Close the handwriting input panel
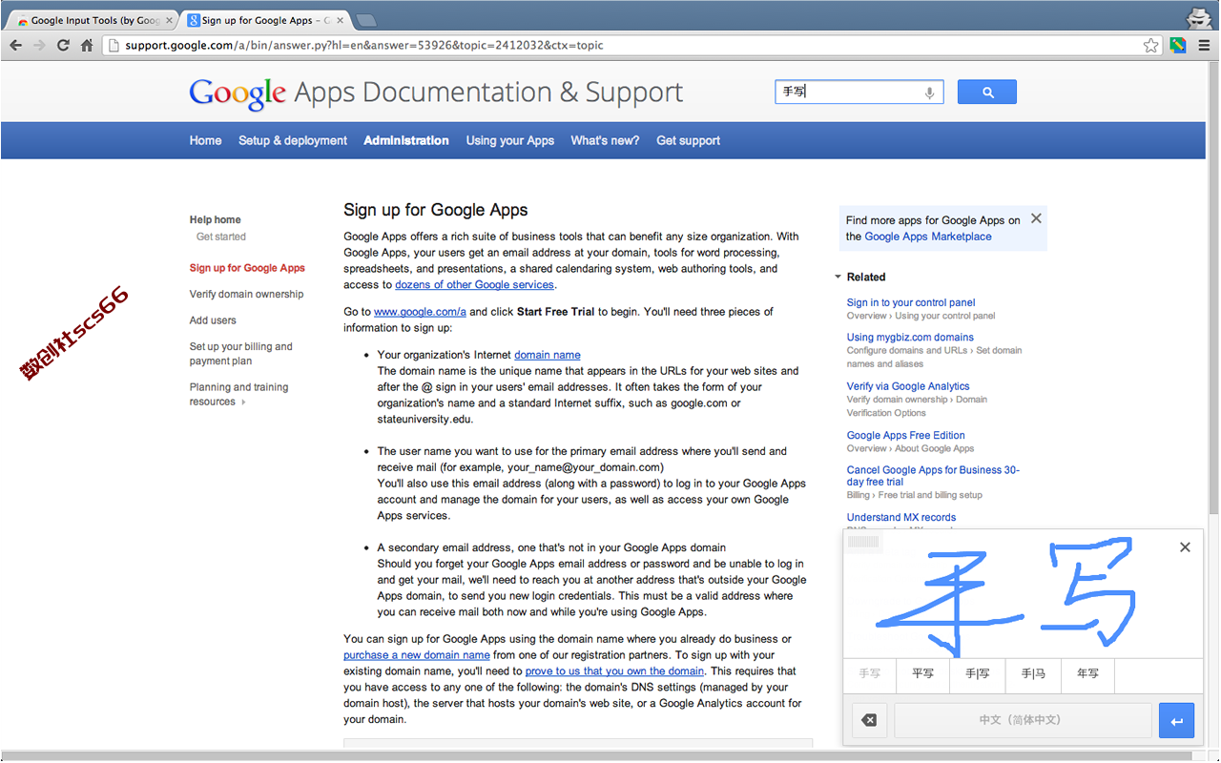The height and width of the screenshot is (763, 1221). point(1185,547)
